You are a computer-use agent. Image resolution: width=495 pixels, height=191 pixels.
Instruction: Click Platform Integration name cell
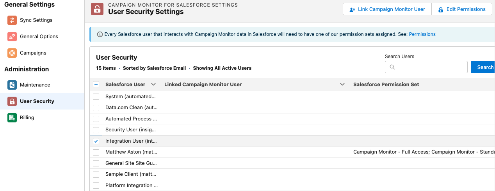click(x=132, y=186)
